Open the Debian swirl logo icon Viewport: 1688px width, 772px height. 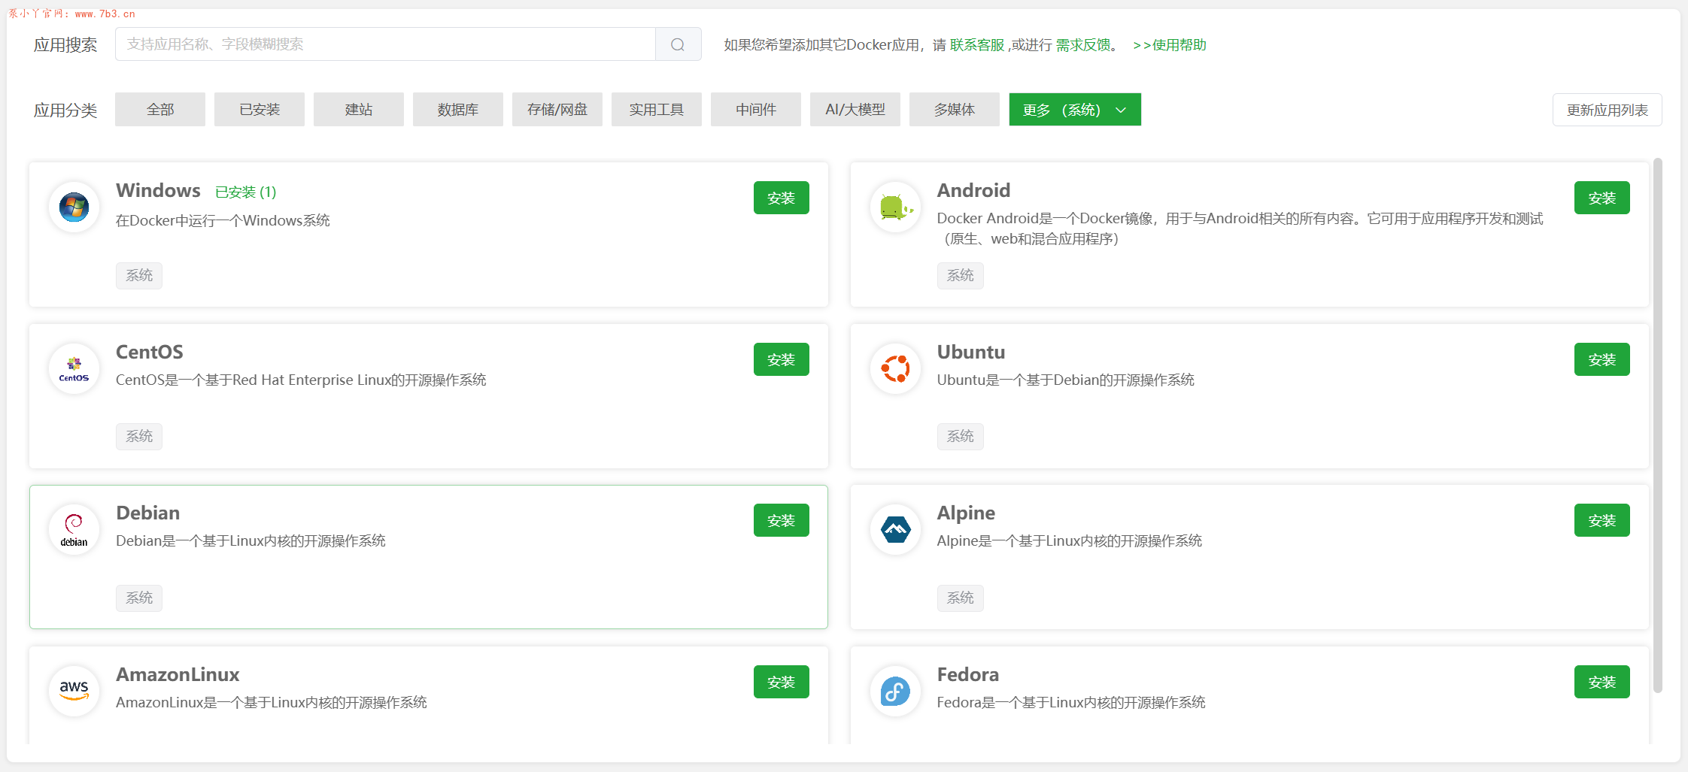point(74,529)
